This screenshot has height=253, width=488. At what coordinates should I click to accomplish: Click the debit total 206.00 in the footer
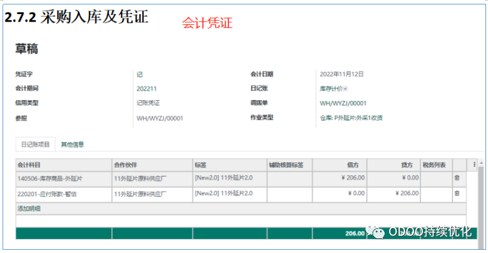pos(355,233)
